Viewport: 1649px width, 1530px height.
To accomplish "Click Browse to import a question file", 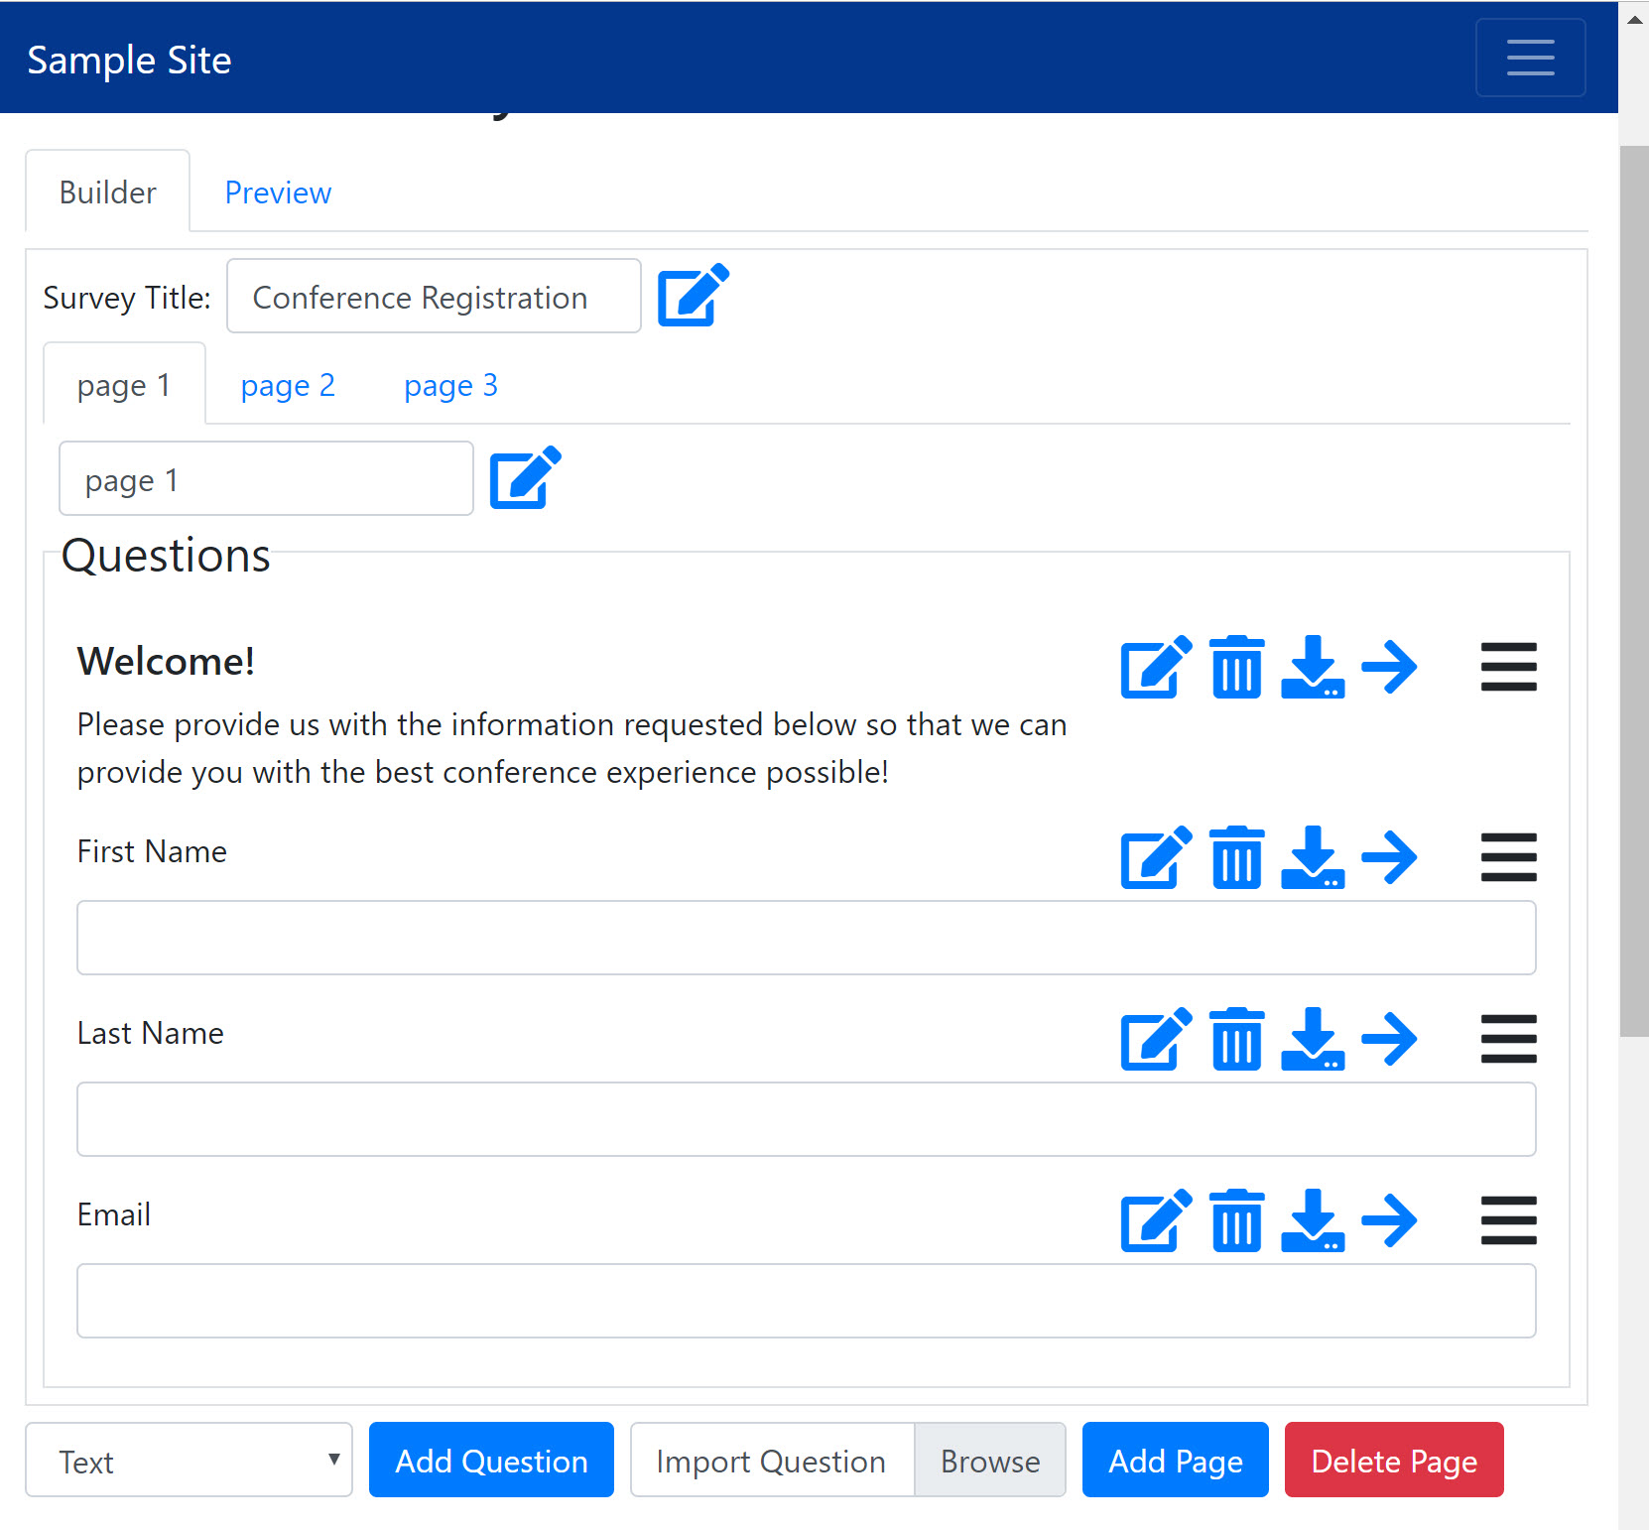I will [x=990, y=1460].
